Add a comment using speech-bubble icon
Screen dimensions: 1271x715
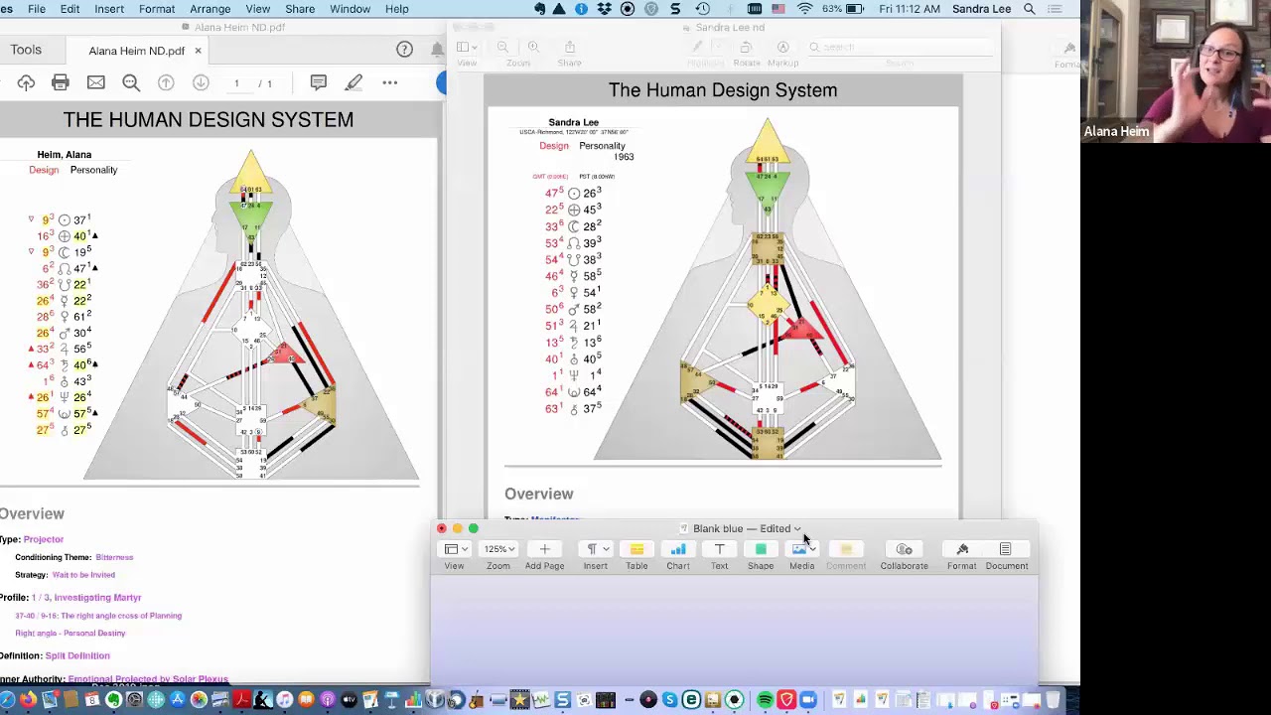coord(318,82)
